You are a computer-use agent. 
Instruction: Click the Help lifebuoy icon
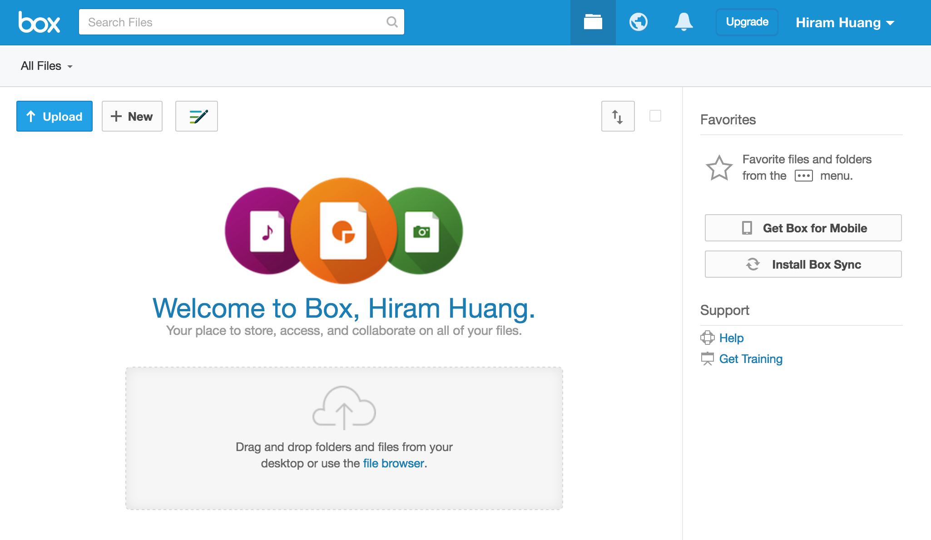707,338
